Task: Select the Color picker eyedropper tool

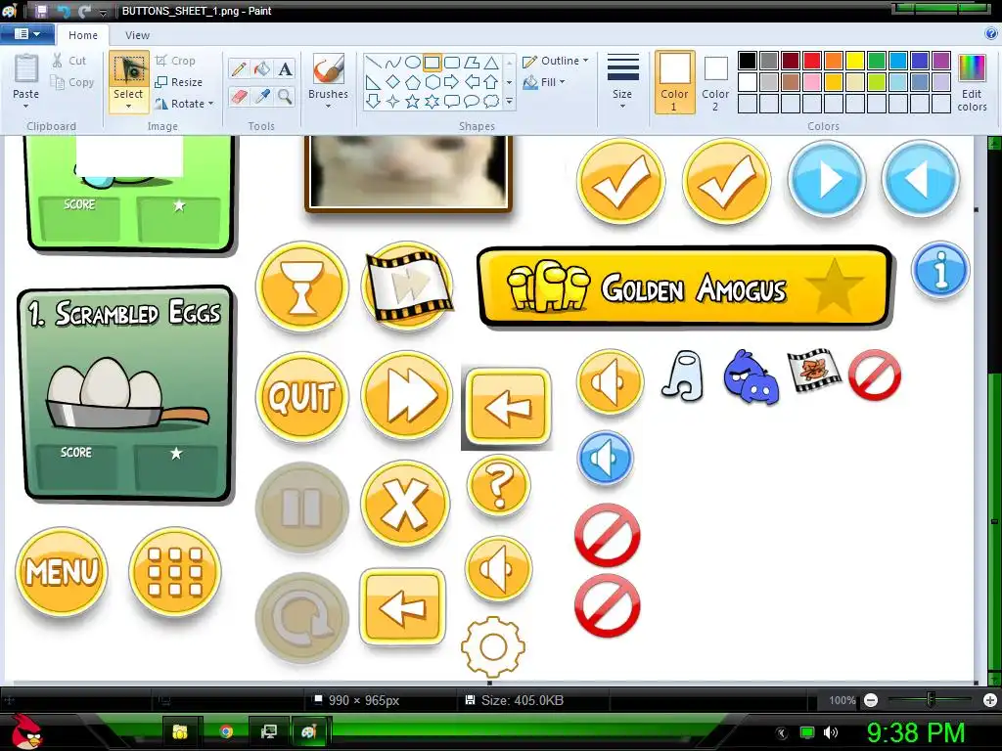Action: point(262,97)
